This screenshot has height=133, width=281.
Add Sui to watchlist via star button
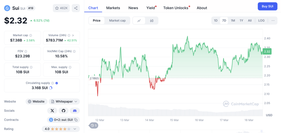pyautogui.click(x=61, y=8)
